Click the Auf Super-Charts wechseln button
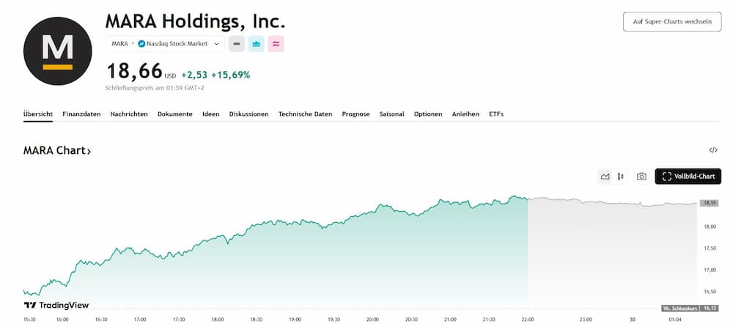This screenshot has width=733, height=329. pyautogui.click(x=671, y=21)
